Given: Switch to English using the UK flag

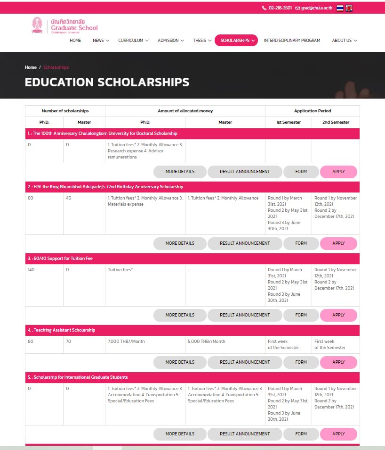Looking at the screenshot, I should coord(349,8).
